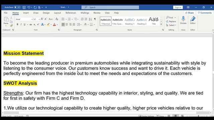The height and width of the screenshot is (120, 214).
Task: Center align the paragraph
Action: point(67,24)
